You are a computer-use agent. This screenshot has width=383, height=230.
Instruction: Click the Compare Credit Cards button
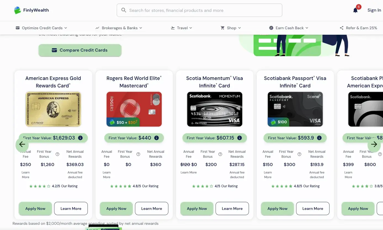80,50
